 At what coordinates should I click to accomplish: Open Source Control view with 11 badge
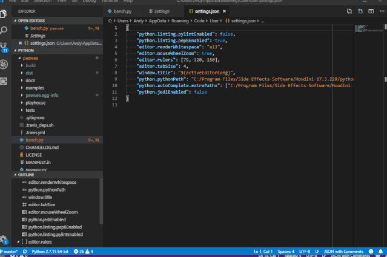pyautogui.click(x=4, y=47)
